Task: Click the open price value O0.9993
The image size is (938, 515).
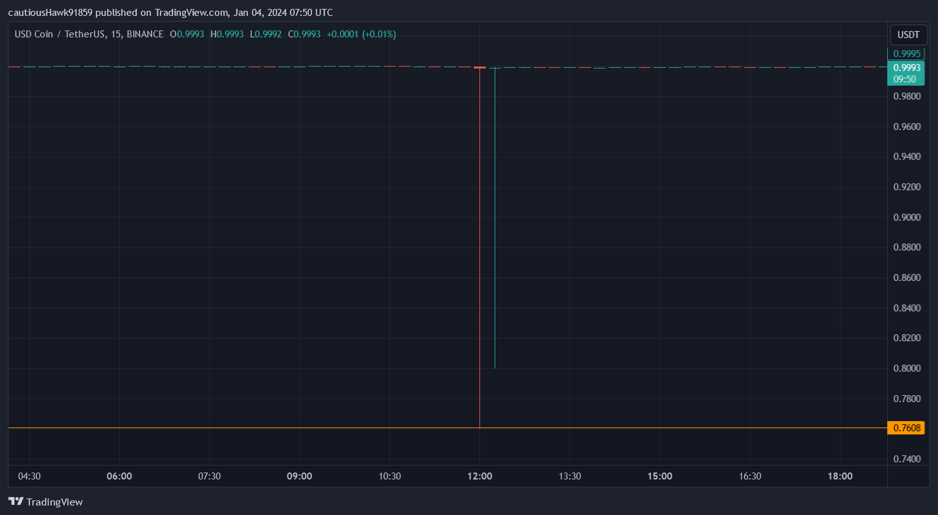Action: coord(188,34)
